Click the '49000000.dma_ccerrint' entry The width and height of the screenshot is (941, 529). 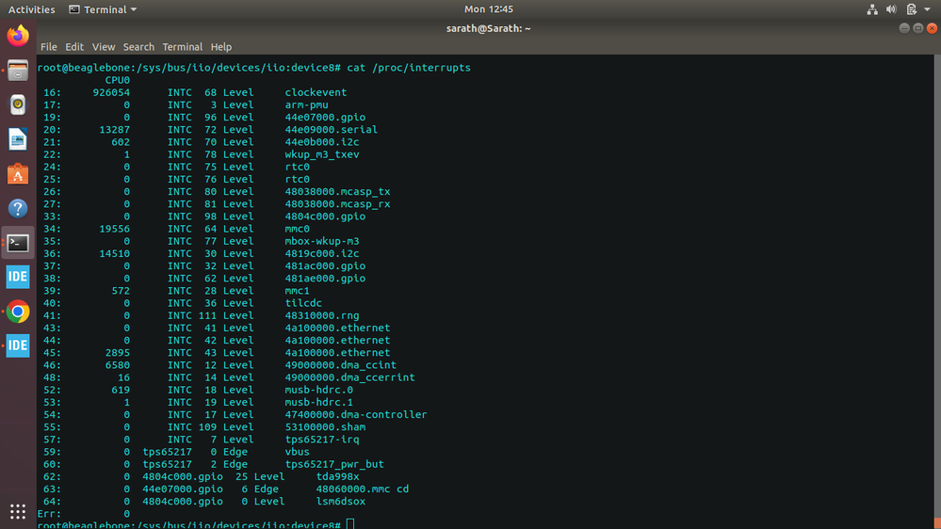point(349,377)
